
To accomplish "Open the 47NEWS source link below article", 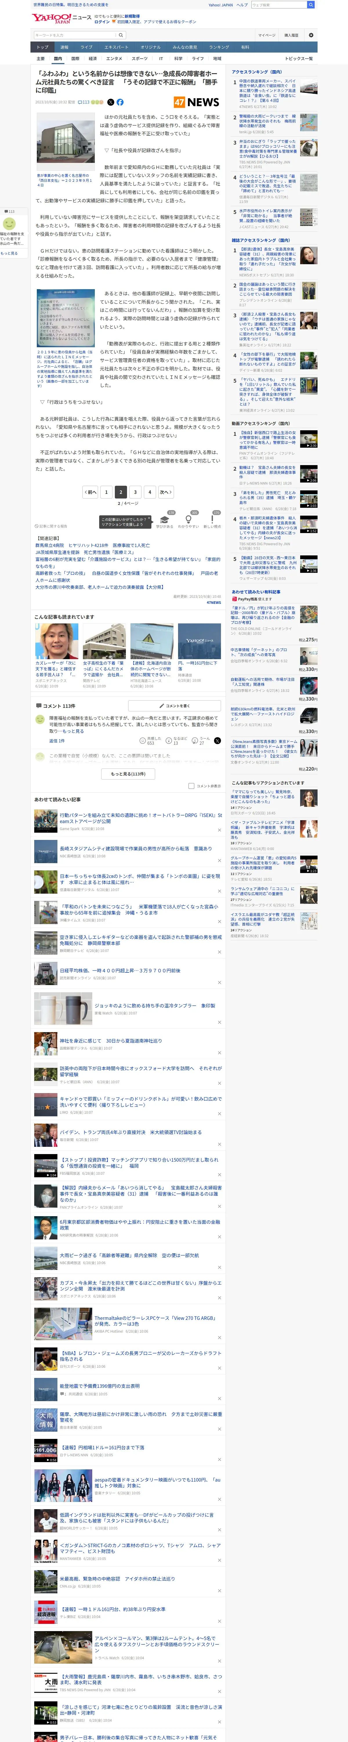I will click(213, 602).
